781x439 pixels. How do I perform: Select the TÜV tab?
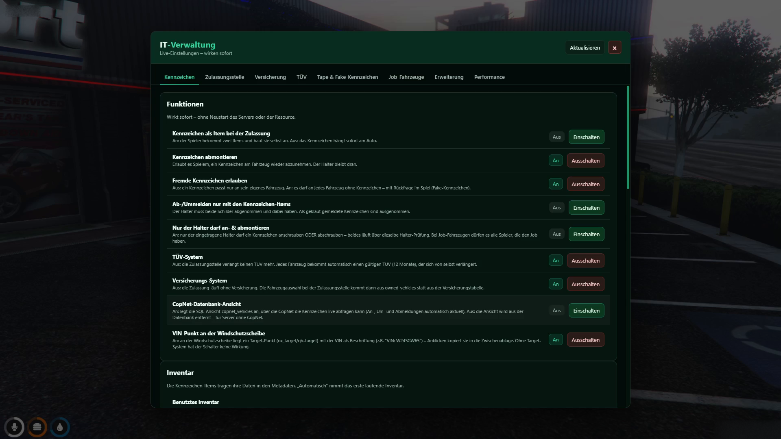(301, 77)
